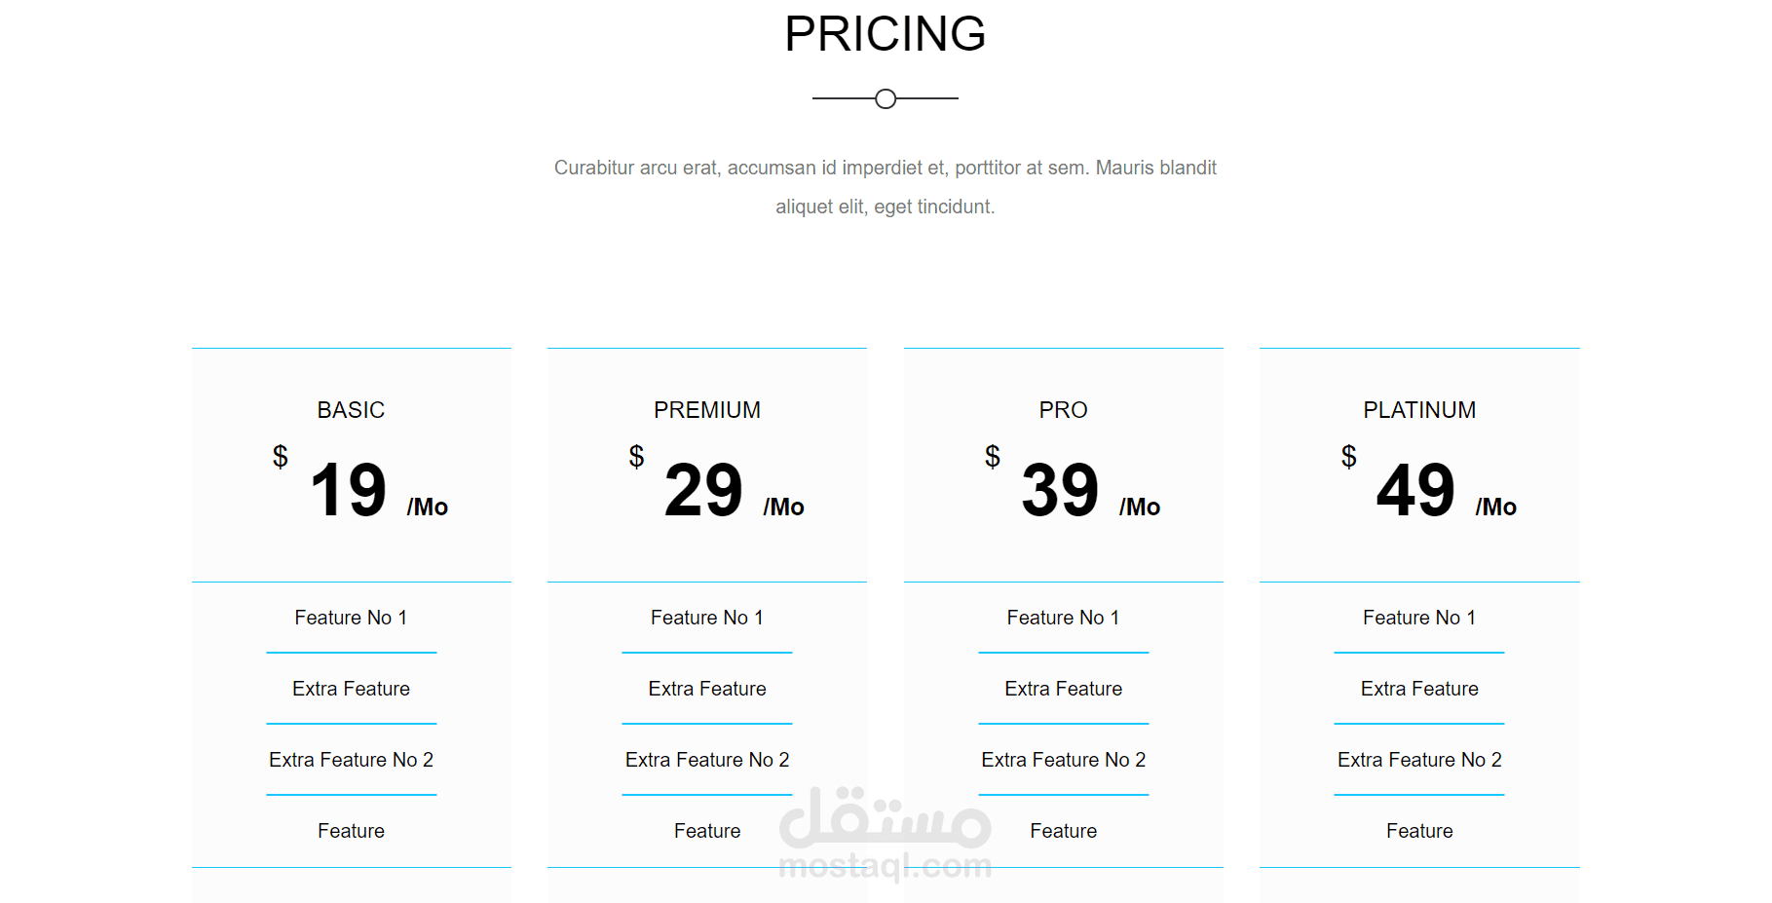Viewport: 1772px width, 903px height.
Task: Click the 39 price in PRO plan
Action: (x=1060, y=490)
